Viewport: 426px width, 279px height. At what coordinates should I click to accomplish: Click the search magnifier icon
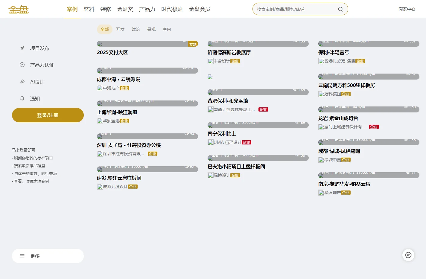click(x=340, y=9)
